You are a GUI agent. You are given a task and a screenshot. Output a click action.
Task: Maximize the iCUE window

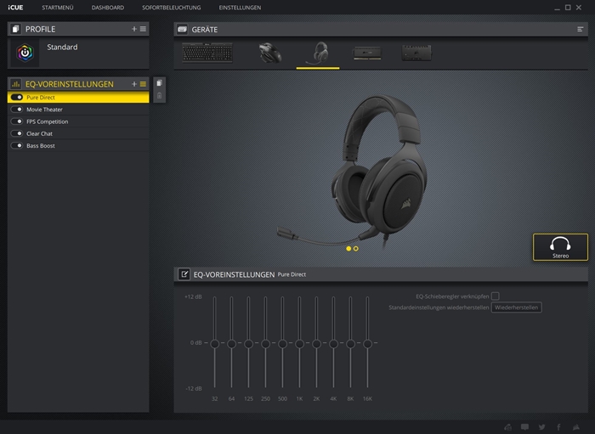tap(568, 8)
